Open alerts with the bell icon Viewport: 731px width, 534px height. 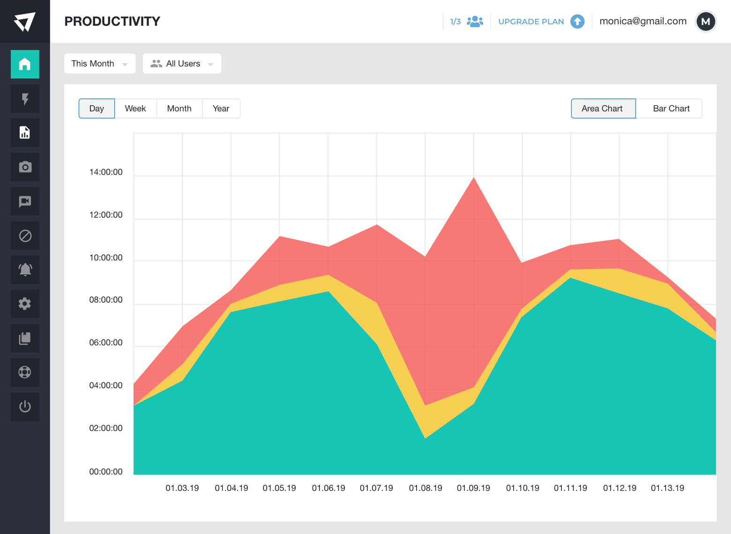pyautogui.click(x=25, y=270)
